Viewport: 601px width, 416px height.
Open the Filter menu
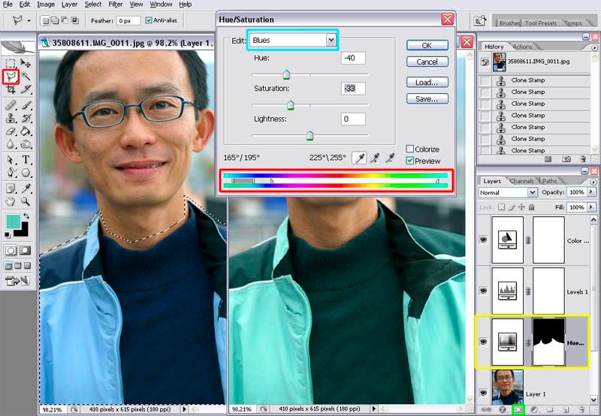tap(116, 5)
